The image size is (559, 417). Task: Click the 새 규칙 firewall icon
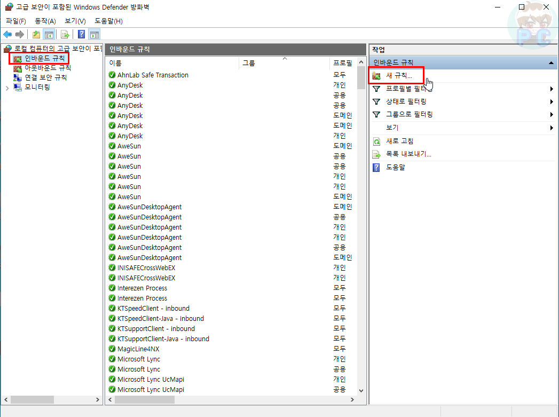[376, 76]
